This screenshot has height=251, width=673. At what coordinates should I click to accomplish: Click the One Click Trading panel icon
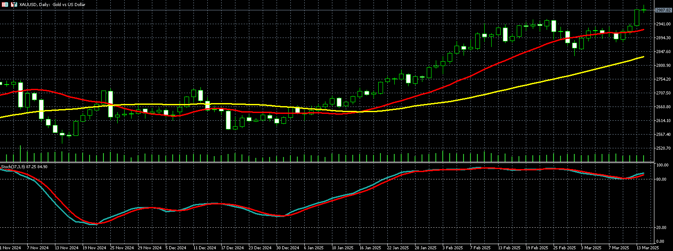point(5,4)
